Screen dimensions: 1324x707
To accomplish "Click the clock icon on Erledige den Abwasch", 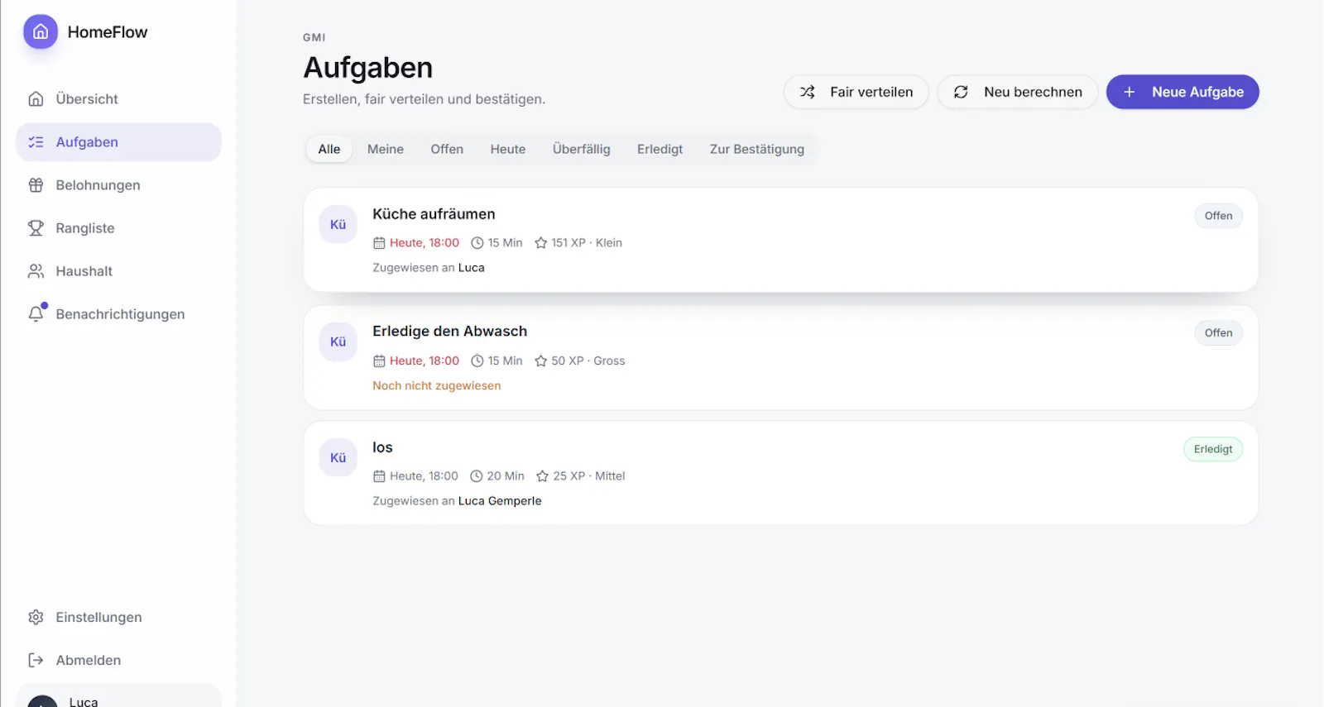I will 477,361.
